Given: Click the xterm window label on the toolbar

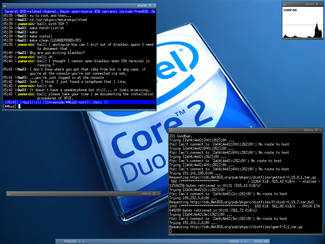Looking at the screenshot, I should coord(234,241).
